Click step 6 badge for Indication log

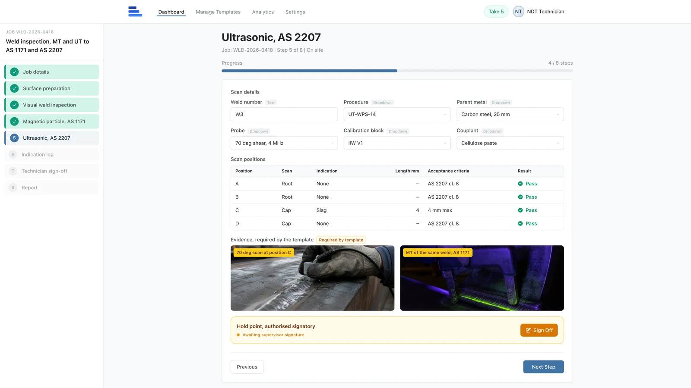click(13, 154)
